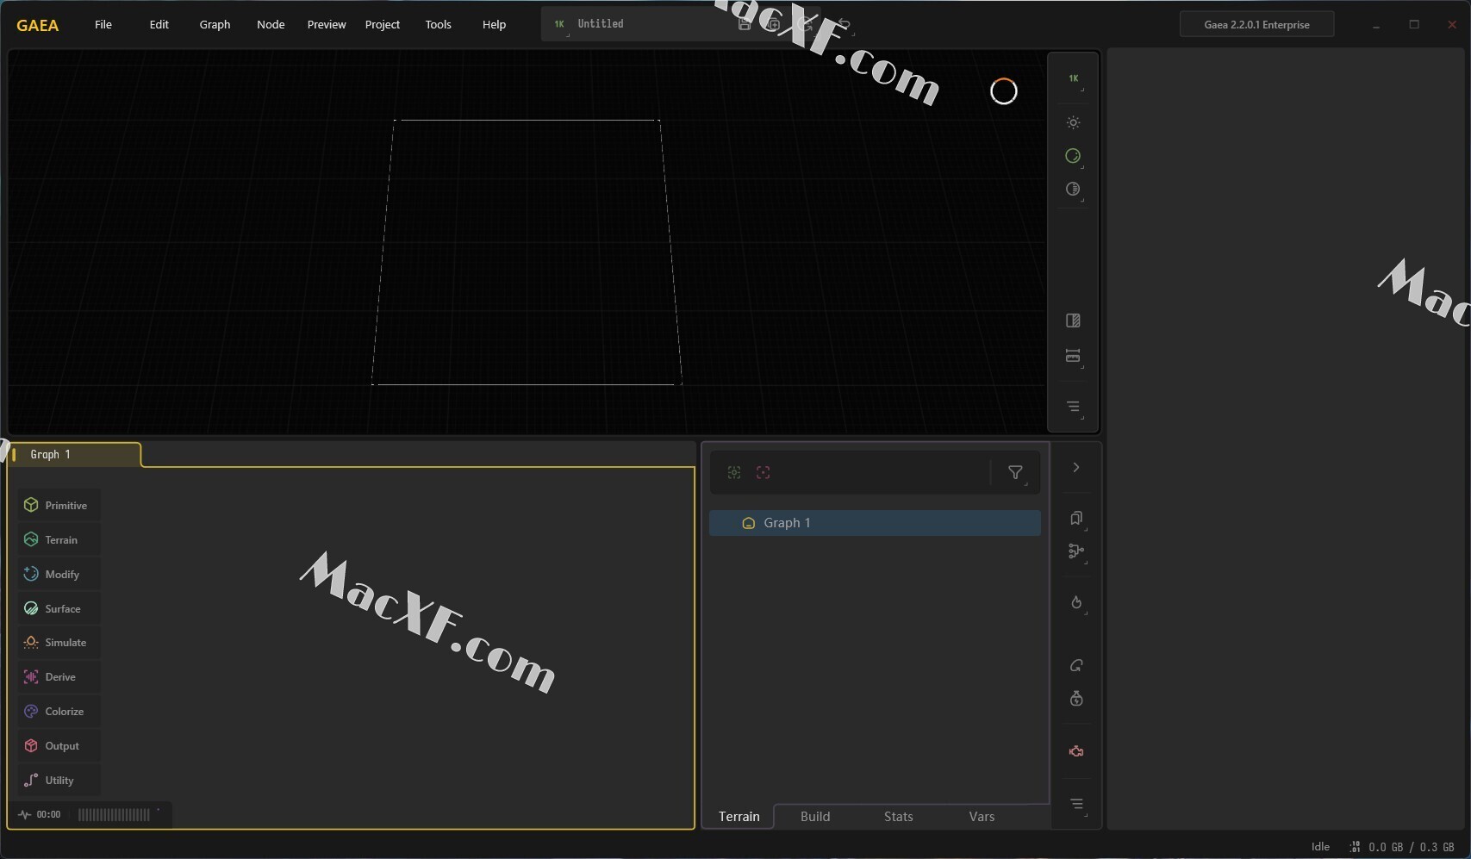Open the Help menu
This screenshot has height=859, width=1471.
(x=494, y=24)
